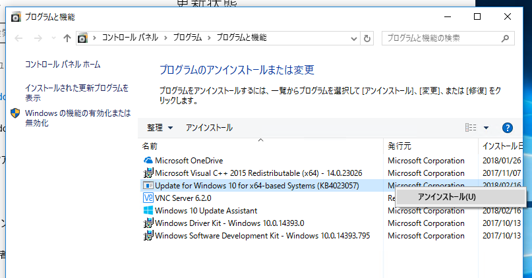The image size is (532, 278).
Task: Click the Windows Software Development Kit icon
Action: pyautogui.click(x=148, y=235)
